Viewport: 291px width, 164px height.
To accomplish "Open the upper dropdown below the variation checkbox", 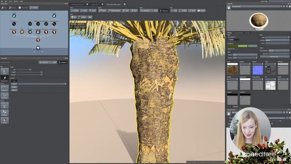I will [x=245, y=55].
